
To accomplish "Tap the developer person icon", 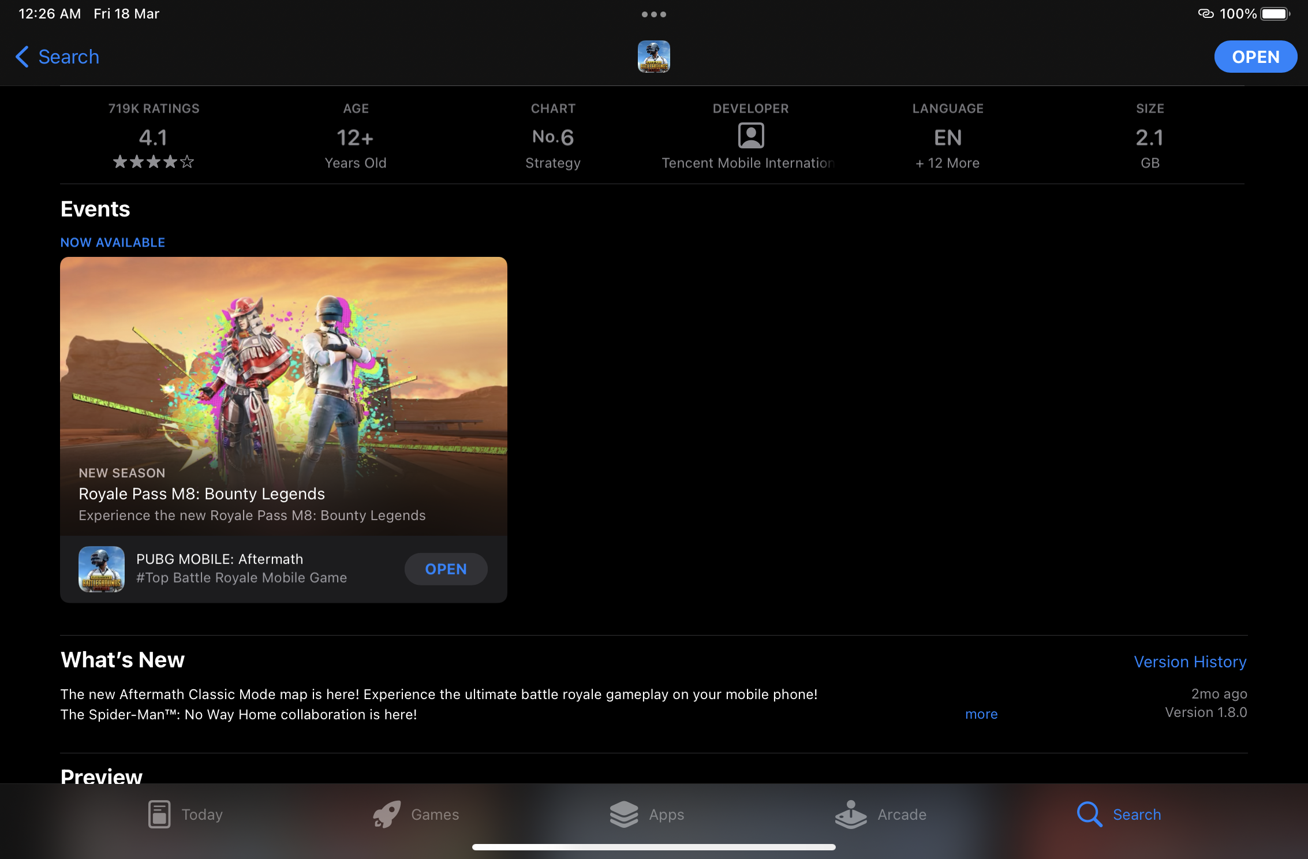I will (750, 136).
